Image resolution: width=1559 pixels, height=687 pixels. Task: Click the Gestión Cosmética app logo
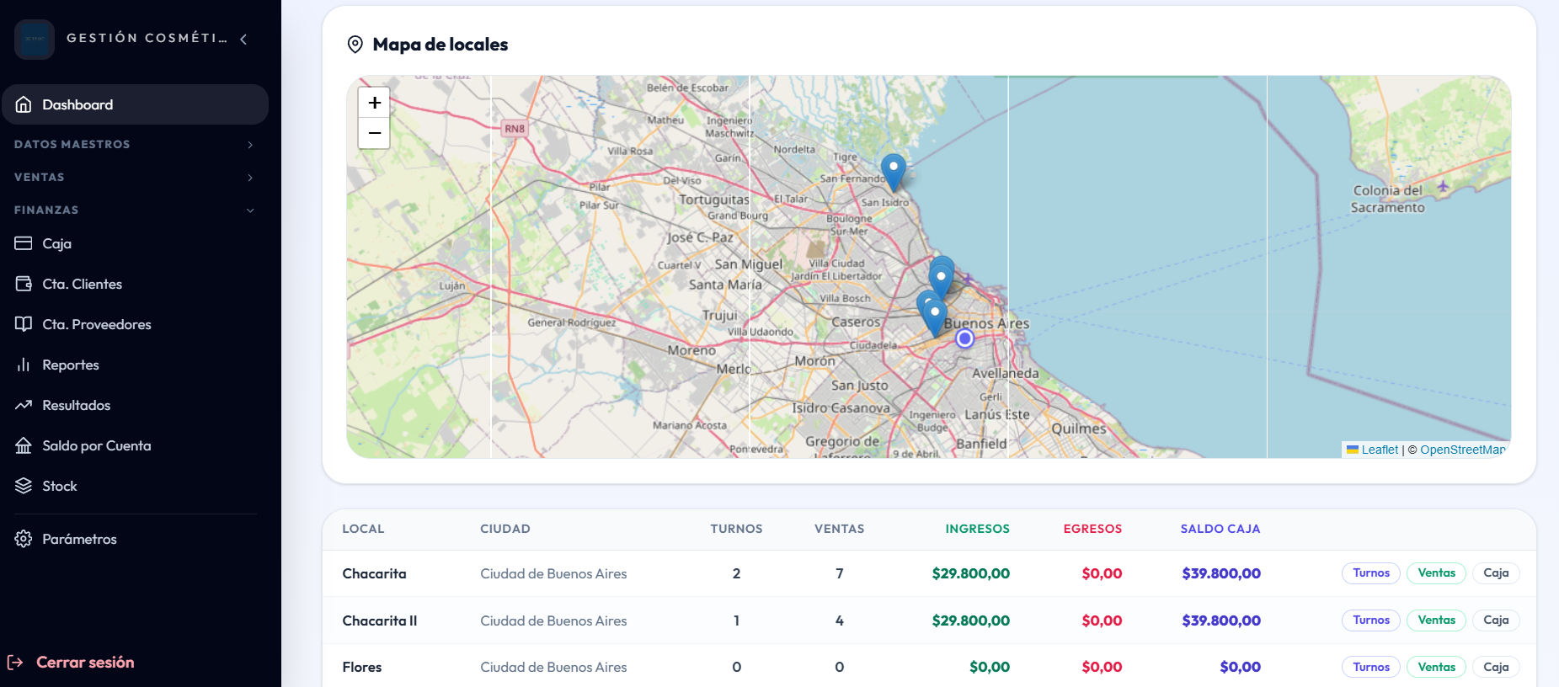click(x=35, y=39)
